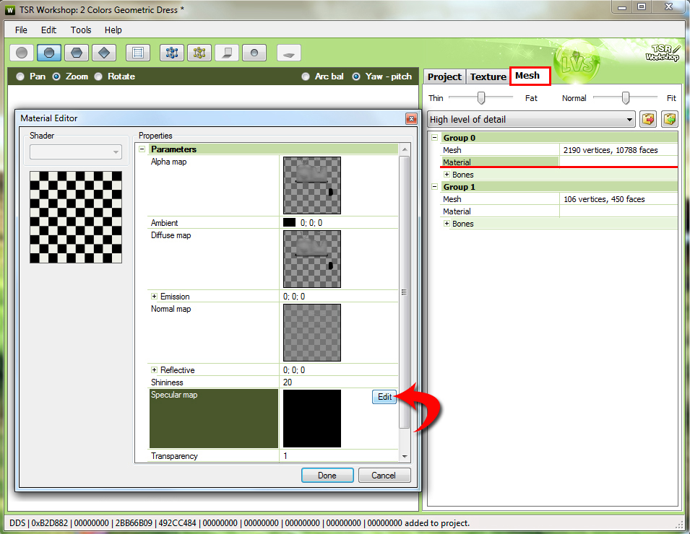Open the Edit menu

(48, 30)
